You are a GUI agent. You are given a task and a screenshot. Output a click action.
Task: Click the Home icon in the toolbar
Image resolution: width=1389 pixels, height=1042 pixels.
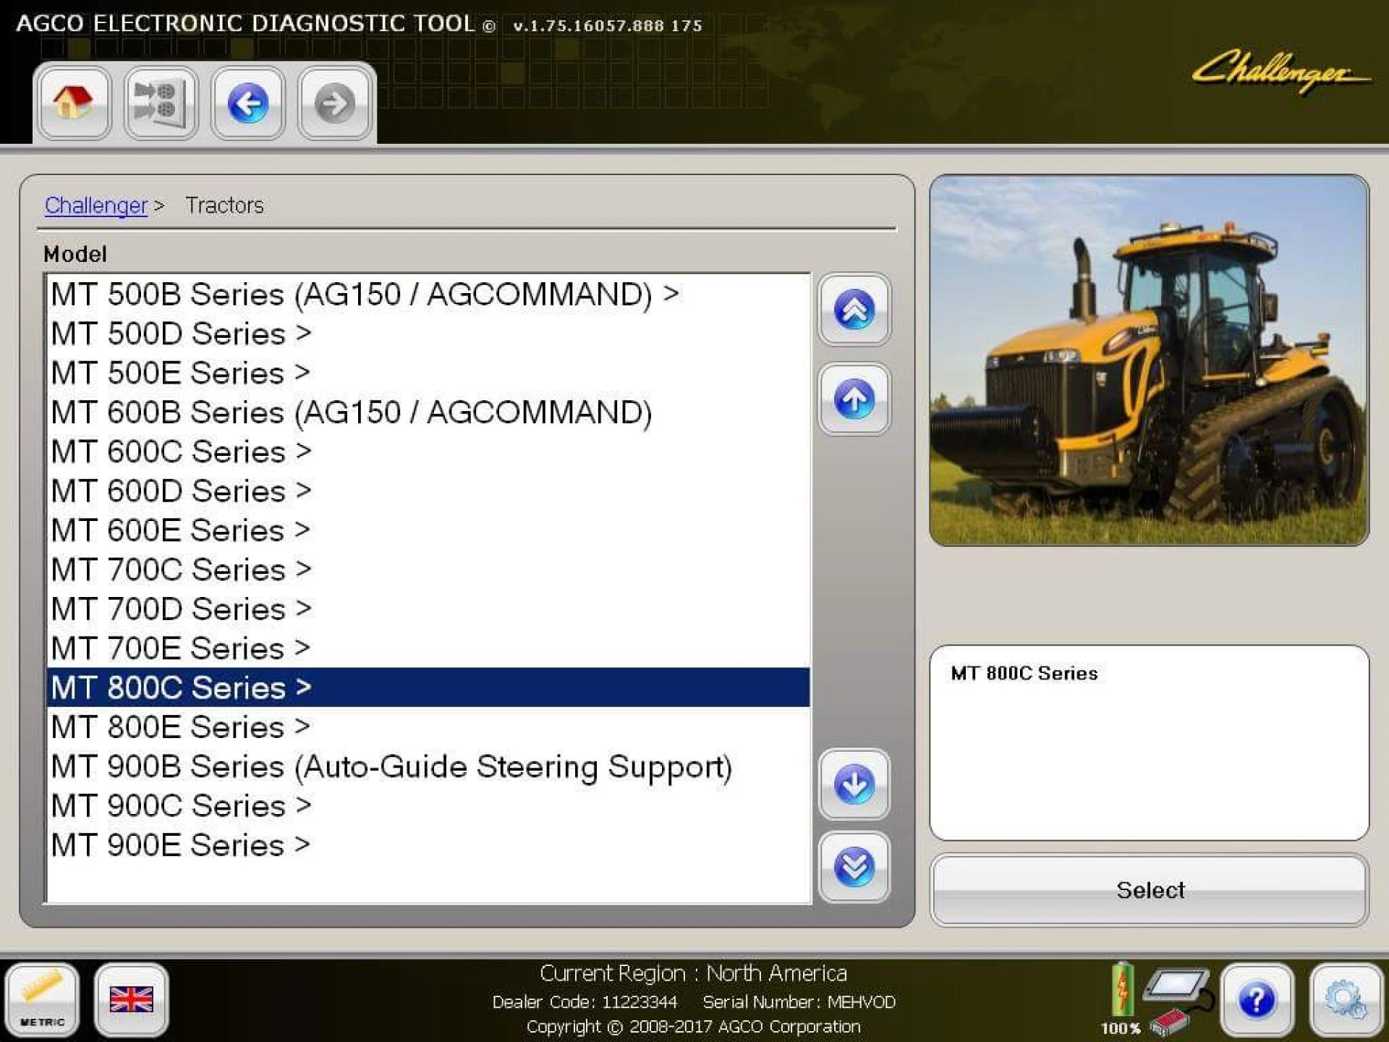72,103
